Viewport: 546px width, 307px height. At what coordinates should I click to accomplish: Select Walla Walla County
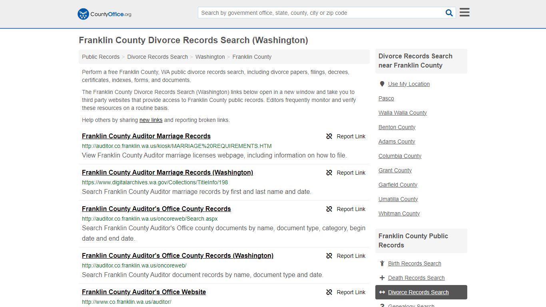[403, 113]
